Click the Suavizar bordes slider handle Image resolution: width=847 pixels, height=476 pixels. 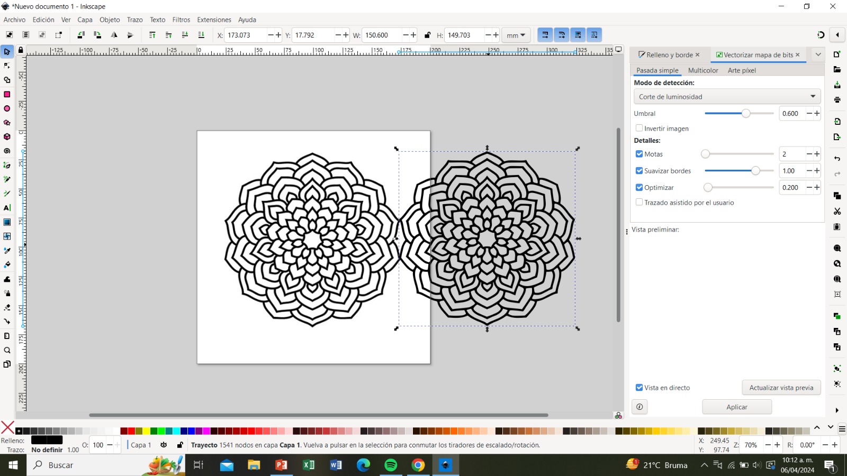pos(755,171)
